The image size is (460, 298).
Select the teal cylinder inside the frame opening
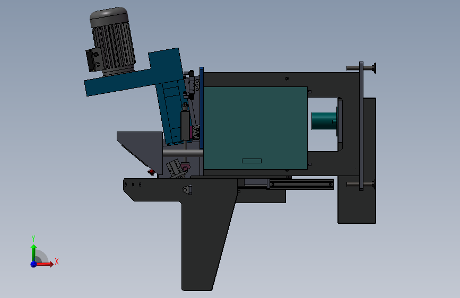(324, 121)
